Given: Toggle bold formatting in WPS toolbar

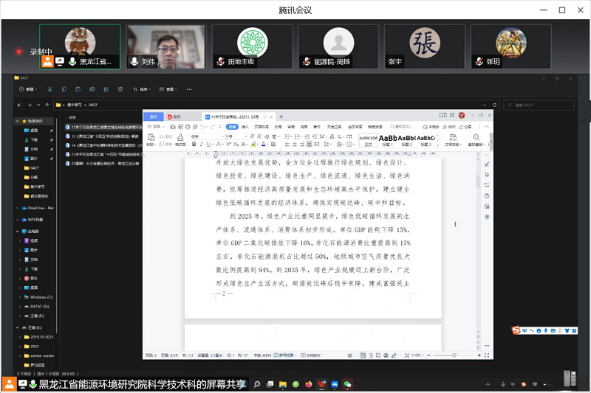Looking at the screenshot, I should [x=194, y=144].
